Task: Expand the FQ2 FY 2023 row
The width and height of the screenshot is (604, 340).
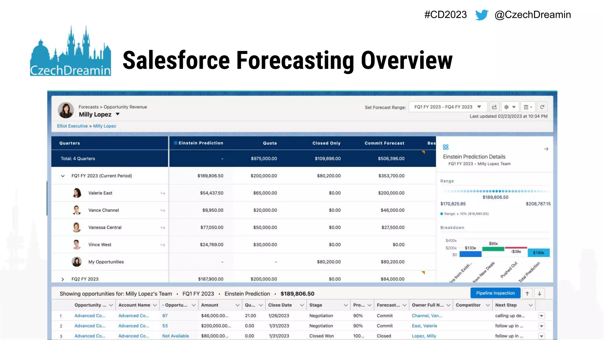Action: click(x=63, y=279)
